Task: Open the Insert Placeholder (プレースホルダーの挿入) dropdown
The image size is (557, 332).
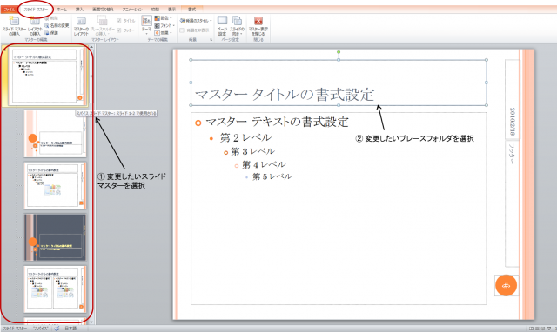Action: pyautogui.click(x=102, y=26)
